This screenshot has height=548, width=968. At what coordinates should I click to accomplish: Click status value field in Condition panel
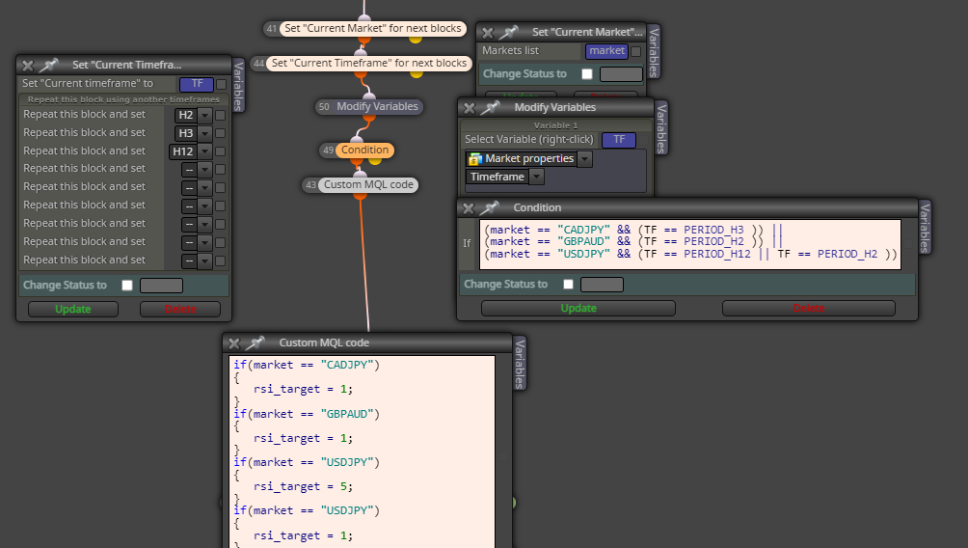click(602, 285)
